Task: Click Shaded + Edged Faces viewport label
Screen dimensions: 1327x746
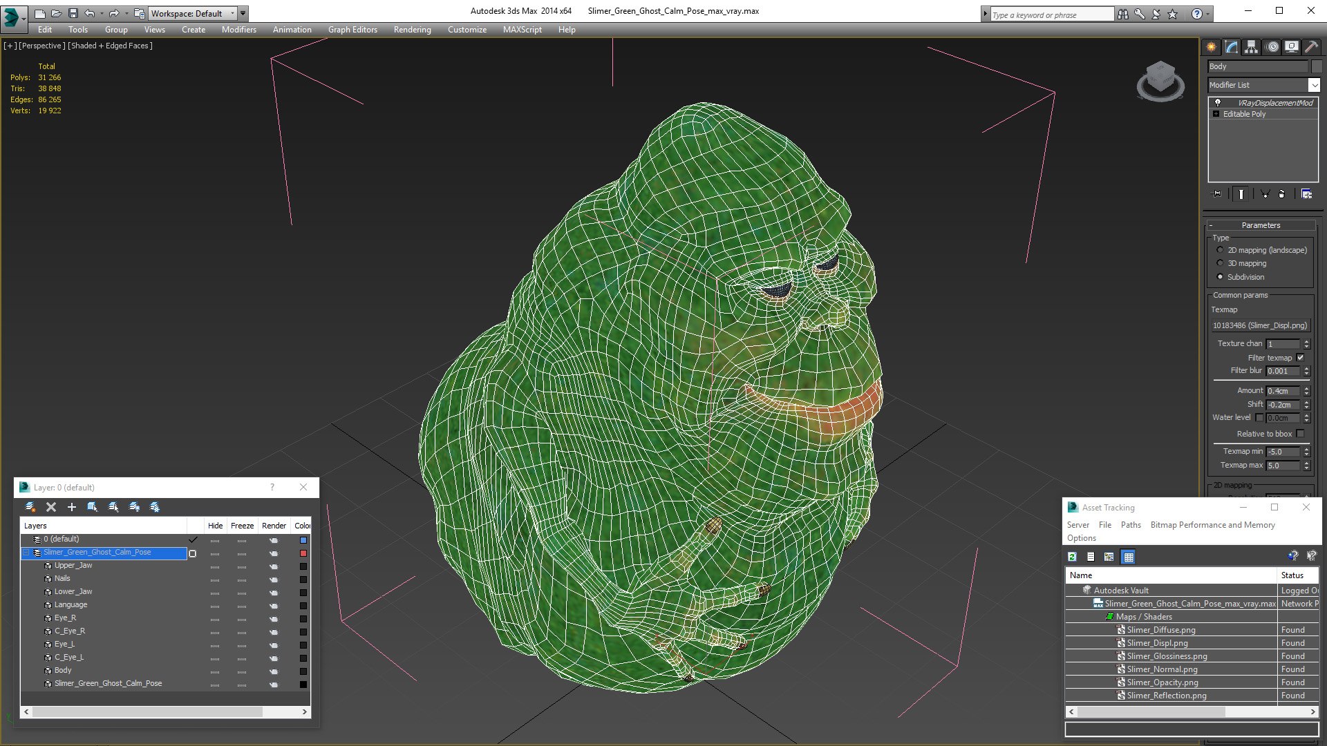Action: [110, 46]
